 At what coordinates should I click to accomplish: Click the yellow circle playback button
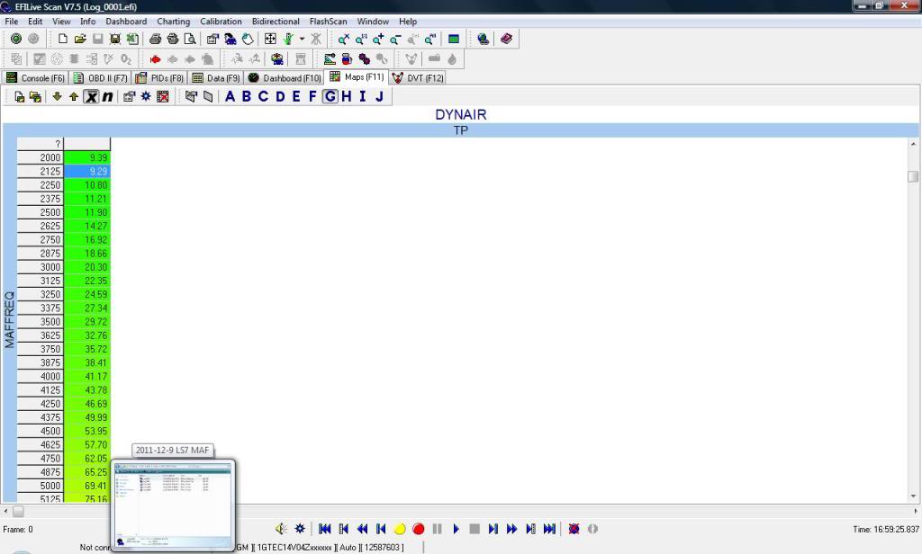click(400, 529)
